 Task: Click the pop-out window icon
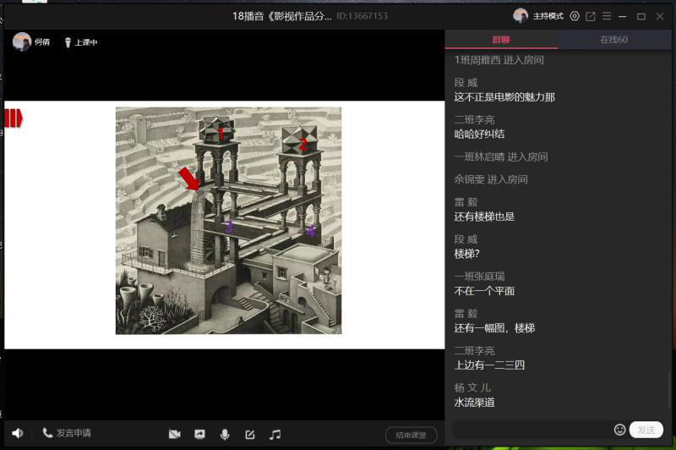tap(591, 16)
